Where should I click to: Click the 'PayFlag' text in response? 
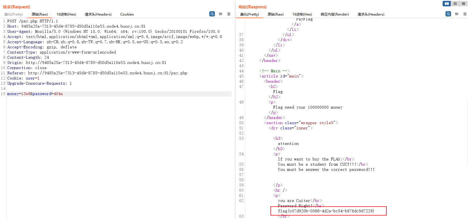[305, 19]
